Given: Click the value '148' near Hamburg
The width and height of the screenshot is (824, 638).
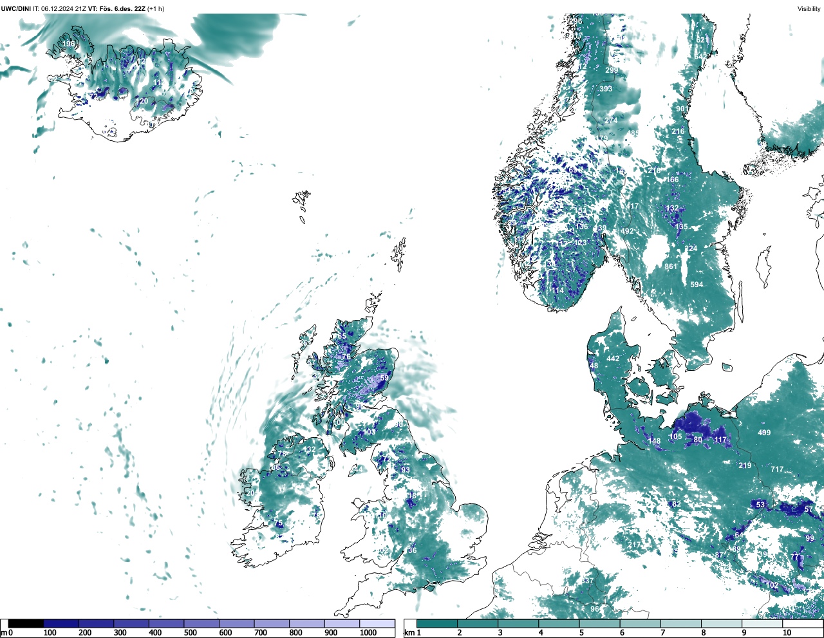Looking at the screenshot, I should (654, 441).
